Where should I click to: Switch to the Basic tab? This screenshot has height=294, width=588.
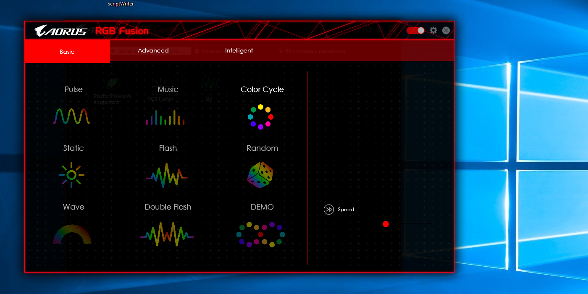(67, 52)
